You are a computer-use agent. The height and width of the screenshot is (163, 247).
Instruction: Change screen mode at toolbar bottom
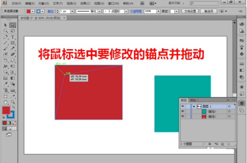click(9, 135)
